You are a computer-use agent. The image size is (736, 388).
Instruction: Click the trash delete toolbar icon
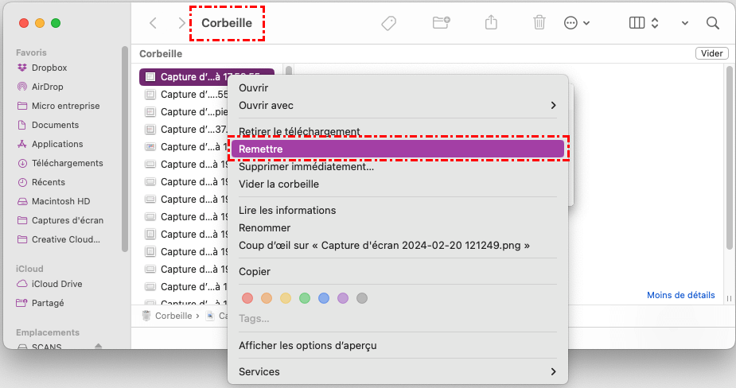539,23
